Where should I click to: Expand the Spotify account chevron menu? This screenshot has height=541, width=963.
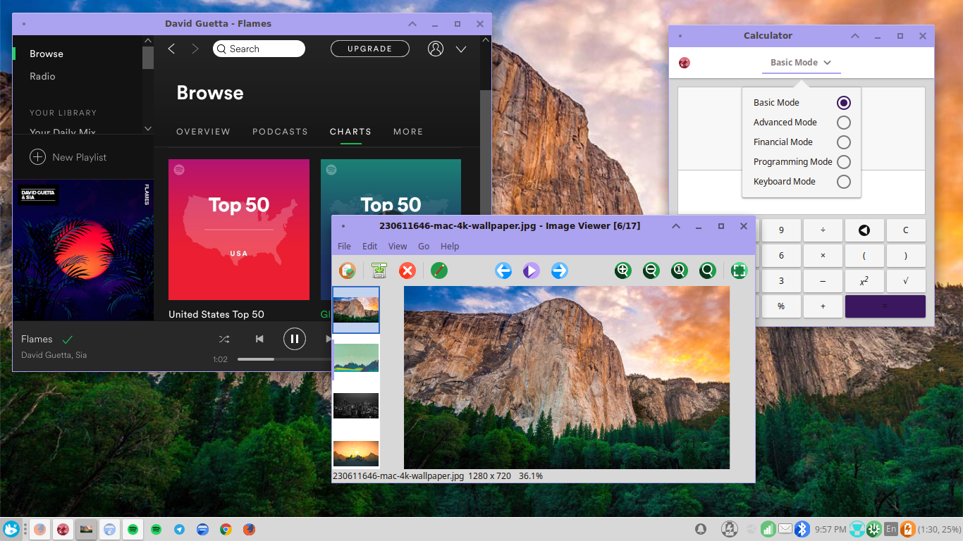tap(461, 49)
